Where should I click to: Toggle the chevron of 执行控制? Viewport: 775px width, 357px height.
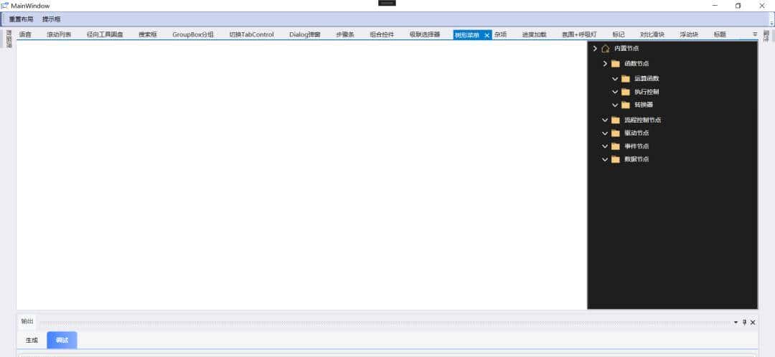[615, 92]
